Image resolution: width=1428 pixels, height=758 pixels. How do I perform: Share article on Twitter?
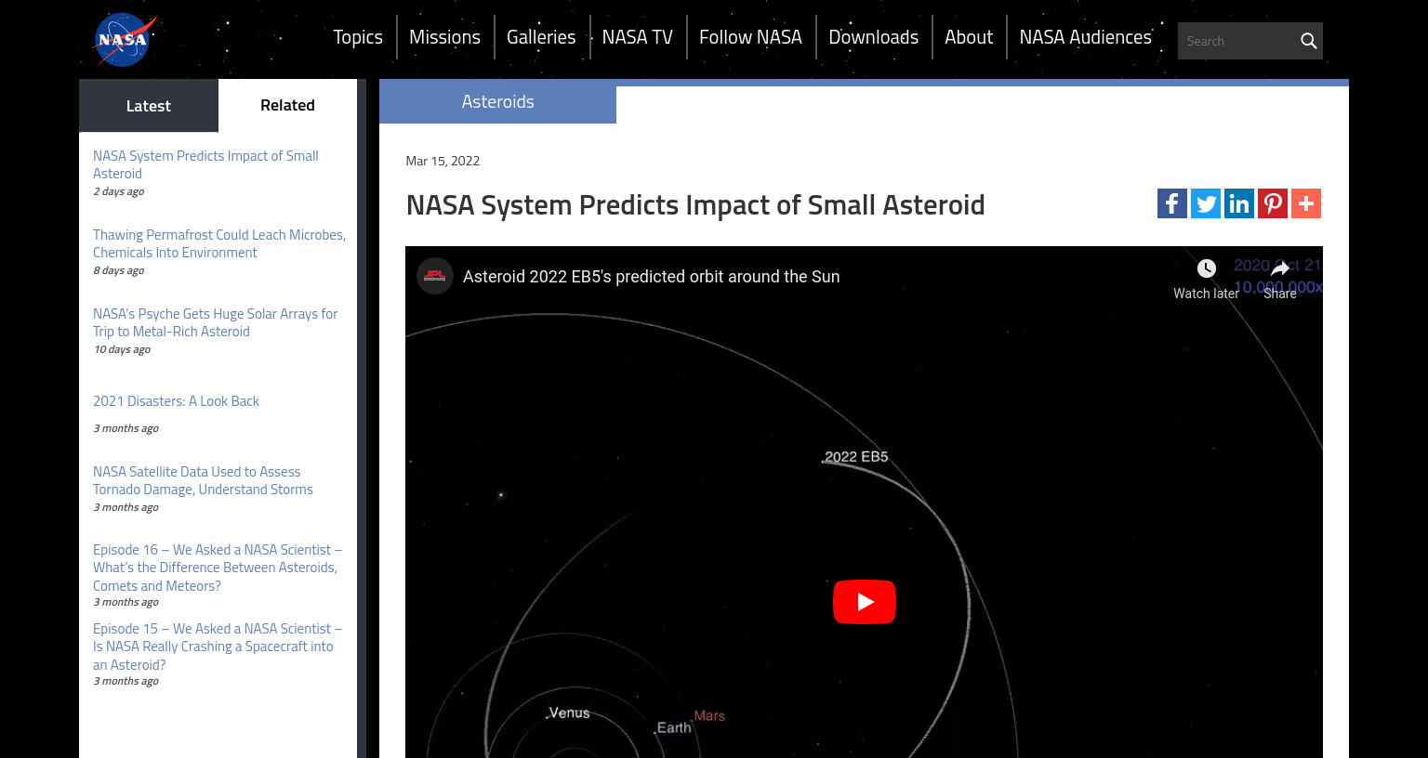(x=1206, y=203)
